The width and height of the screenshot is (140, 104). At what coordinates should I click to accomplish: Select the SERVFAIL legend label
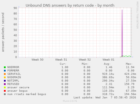tap(14, 74)
